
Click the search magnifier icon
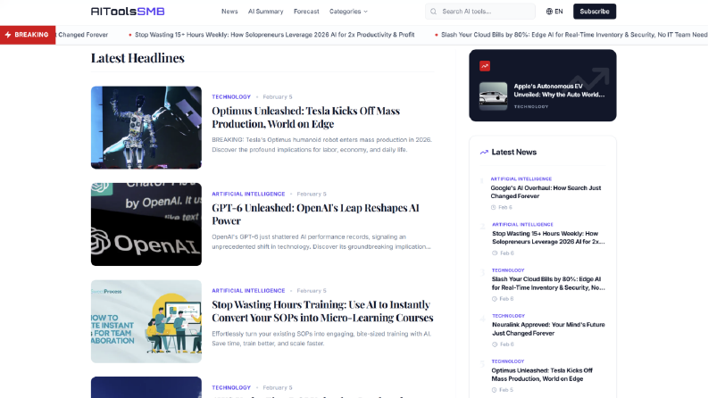point(434,12)
